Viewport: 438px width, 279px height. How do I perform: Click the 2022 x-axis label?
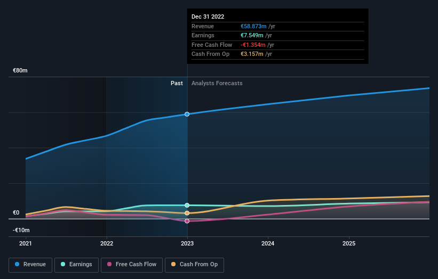coord(107,244)
